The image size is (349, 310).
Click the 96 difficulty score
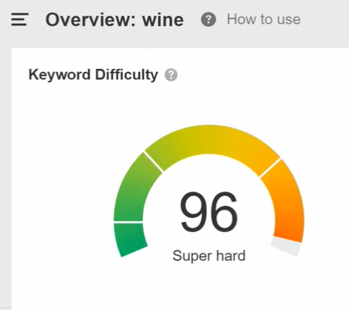point(208,211)
